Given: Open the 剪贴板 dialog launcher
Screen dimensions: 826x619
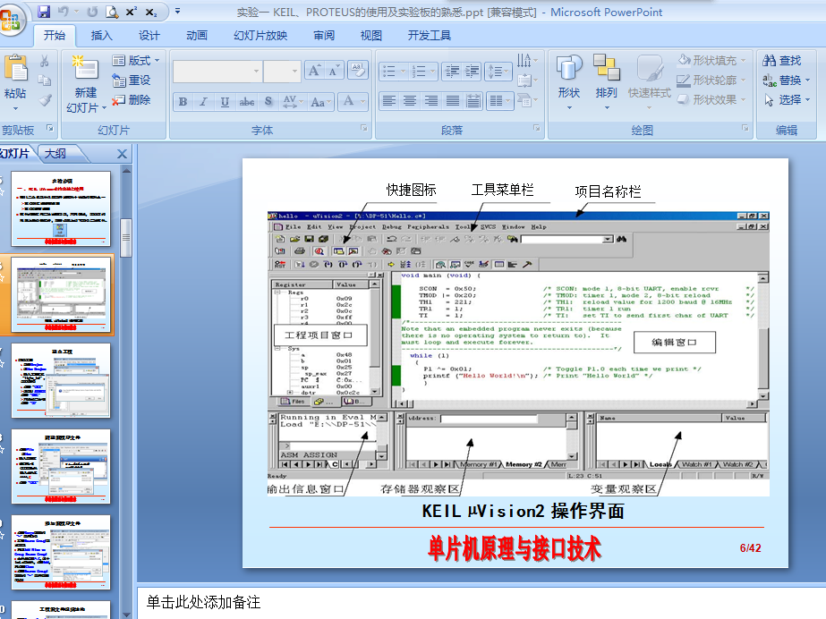Looking at the screenshot, I should point(49,128).
